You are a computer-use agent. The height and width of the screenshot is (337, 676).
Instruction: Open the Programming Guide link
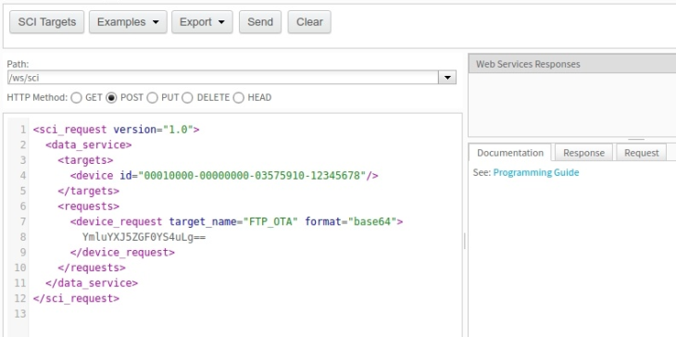[536, 173]
